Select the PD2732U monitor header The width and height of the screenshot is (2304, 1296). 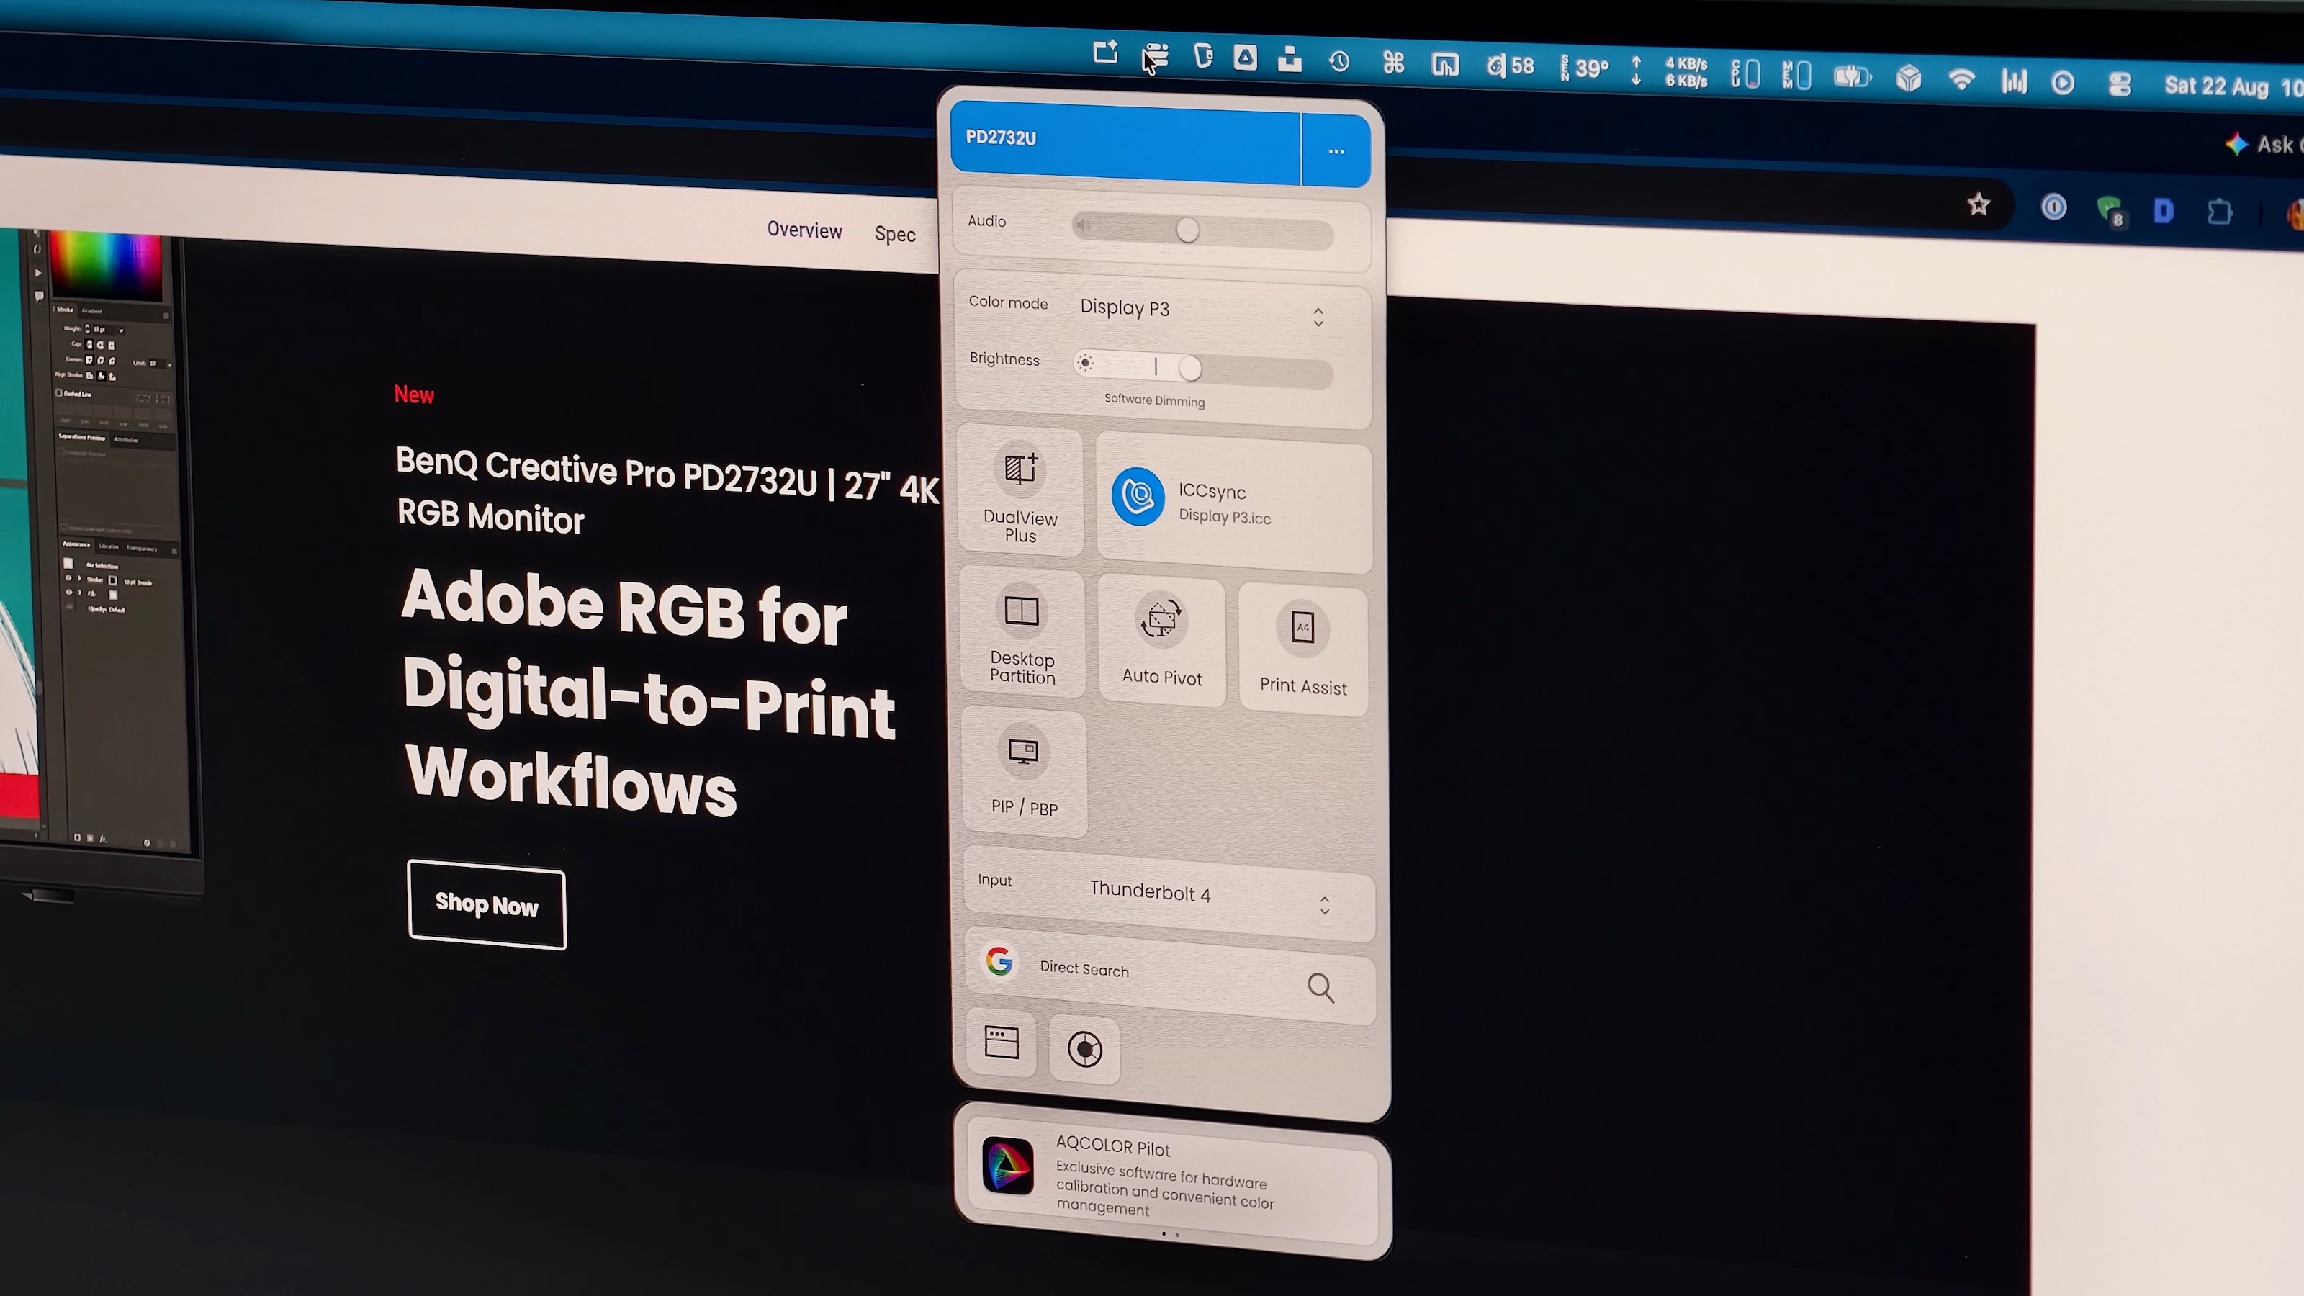(1125, 143)
